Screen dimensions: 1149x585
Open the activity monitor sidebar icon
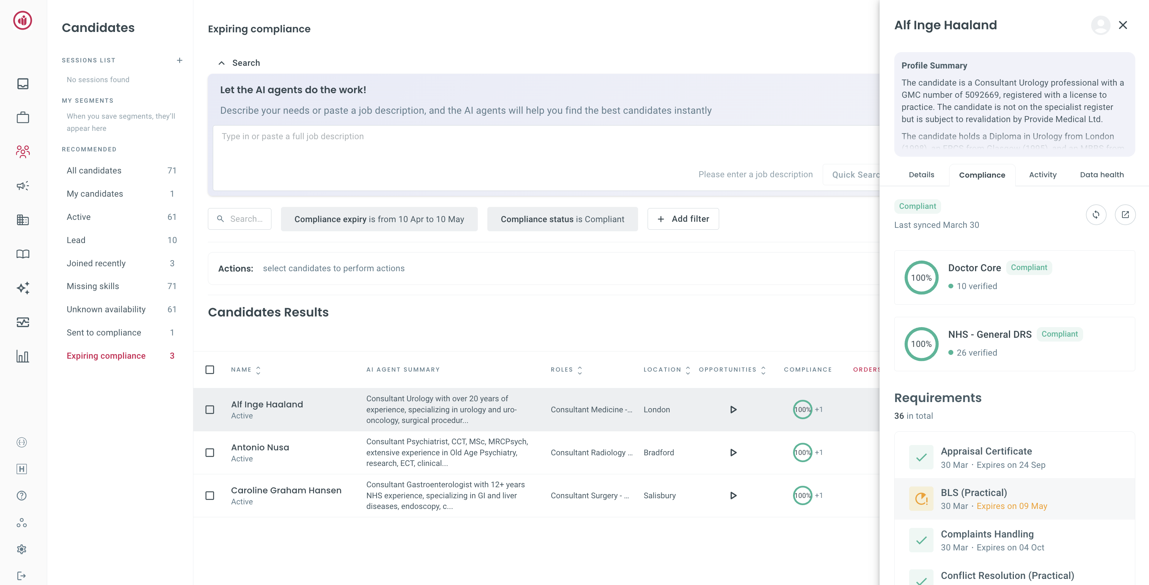click(x=23, y=322)
